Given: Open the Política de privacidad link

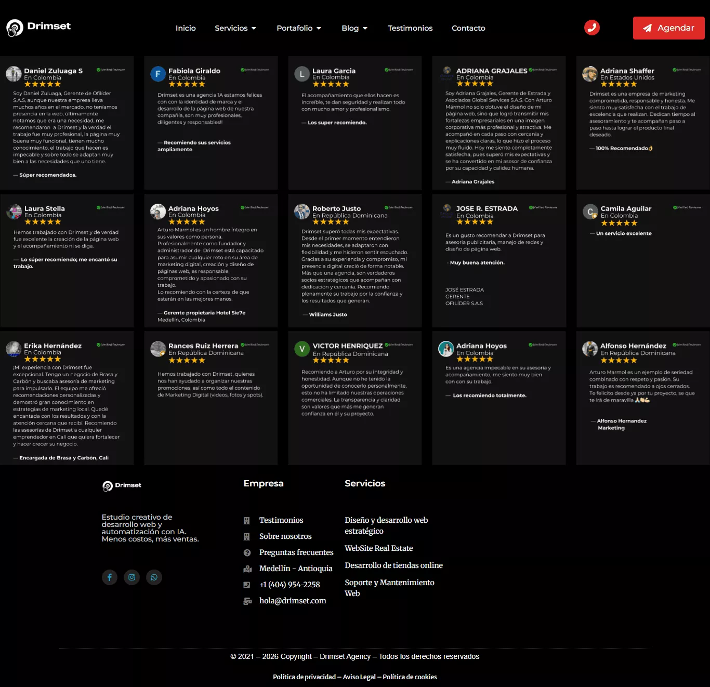Looking at the screenshot, I should (x=304, y=677).
